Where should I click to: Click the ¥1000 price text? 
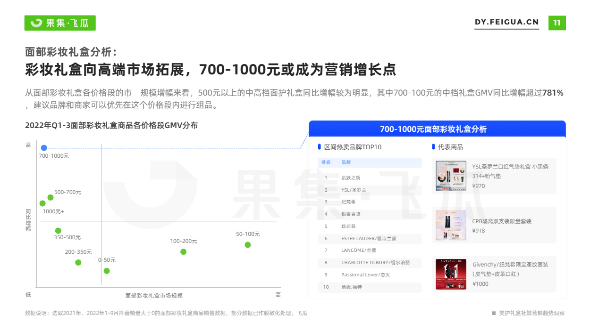480,284
